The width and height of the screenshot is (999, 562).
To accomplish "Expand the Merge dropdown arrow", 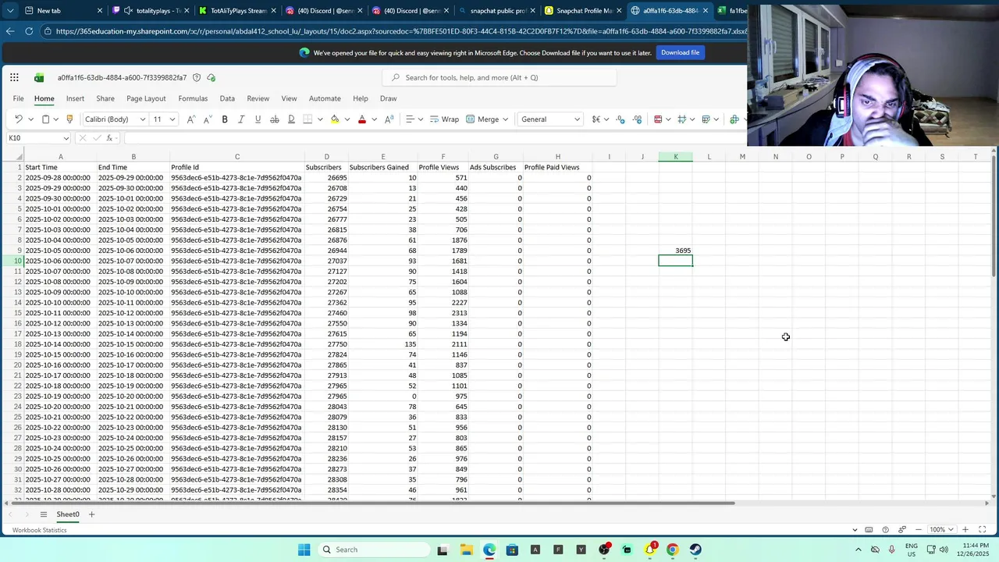I will coord(505,119).
